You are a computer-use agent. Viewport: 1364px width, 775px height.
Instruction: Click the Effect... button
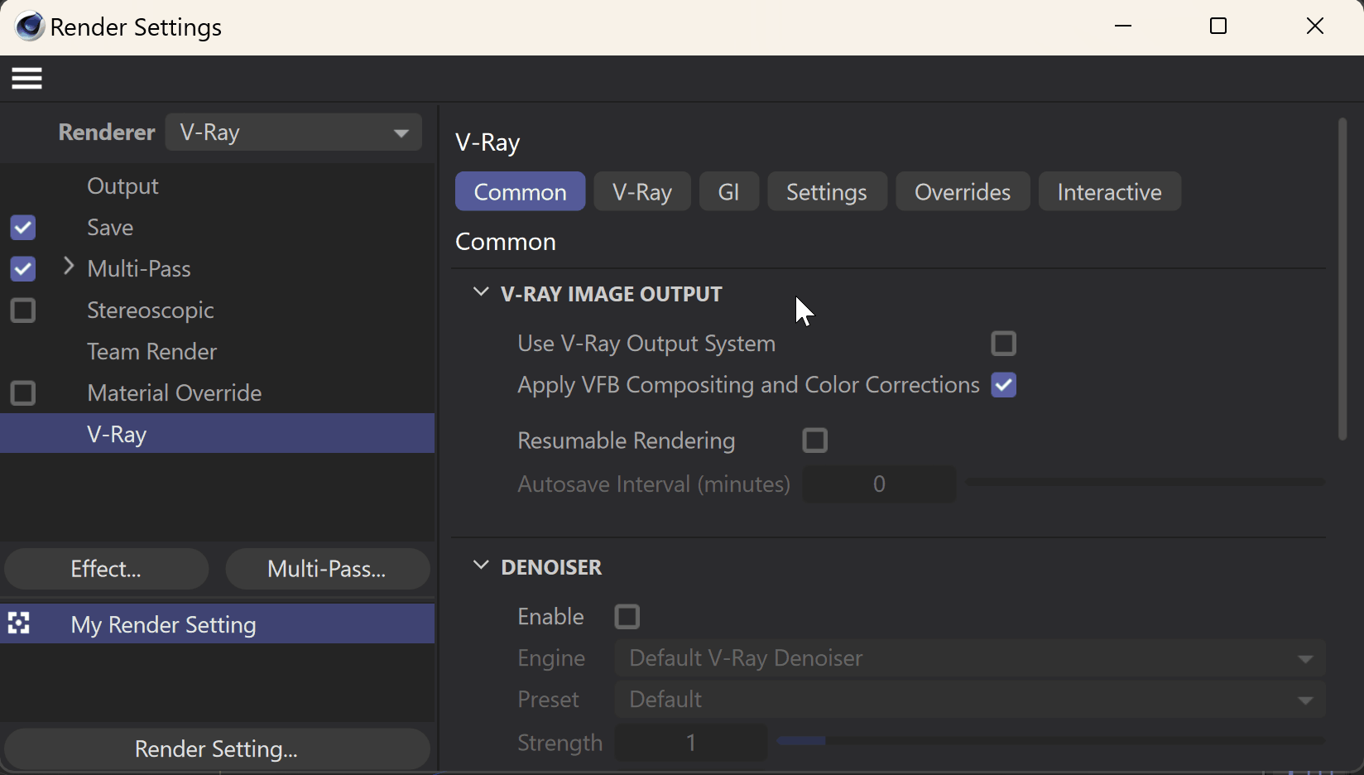106,569
